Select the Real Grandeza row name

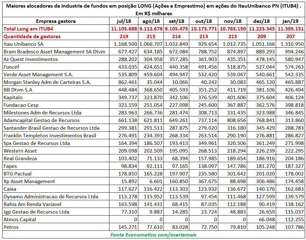pyautogui.click(x=20, y=159)
